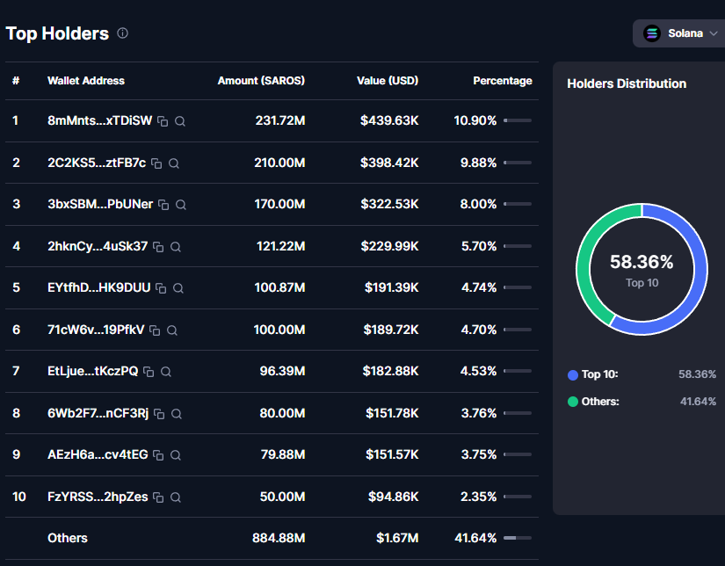Copy the 3bxSBM...PbUNer wallet address
Screen dimensions: 725x566
coord(163,205)
